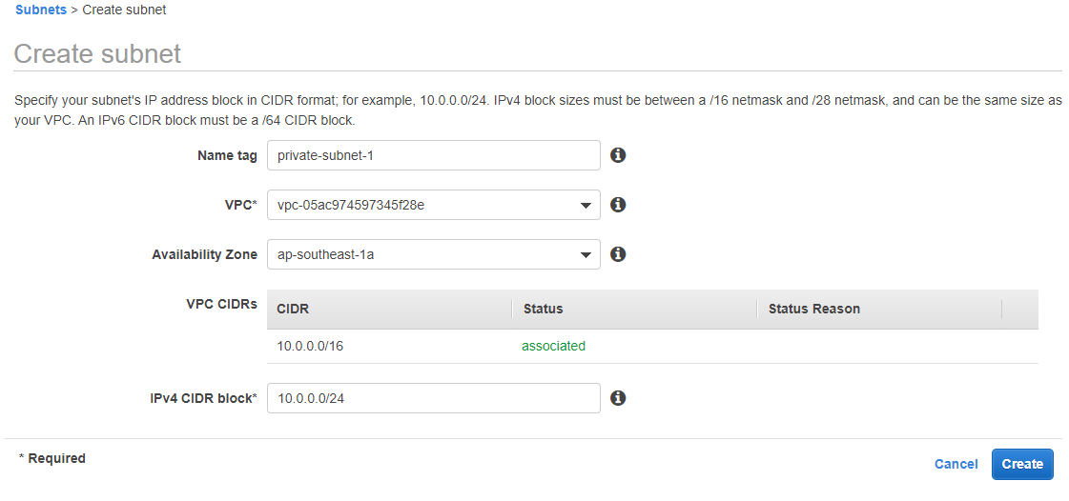Show info for IPv4 CIDR block
Screen dimensions: 1069x501
tap(618, 397)
